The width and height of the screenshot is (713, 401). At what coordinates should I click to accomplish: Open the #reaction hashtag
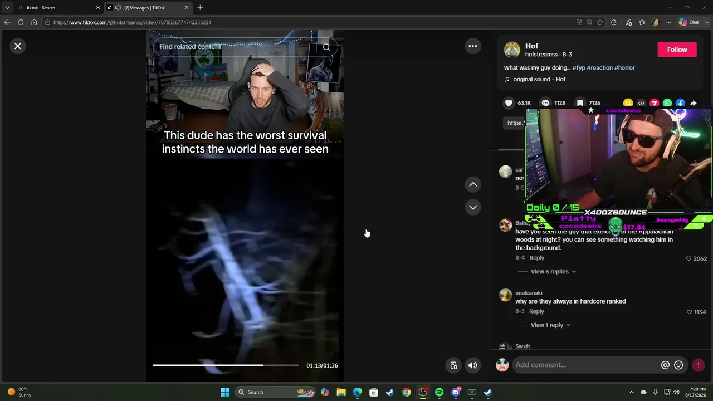coord(599,68)
